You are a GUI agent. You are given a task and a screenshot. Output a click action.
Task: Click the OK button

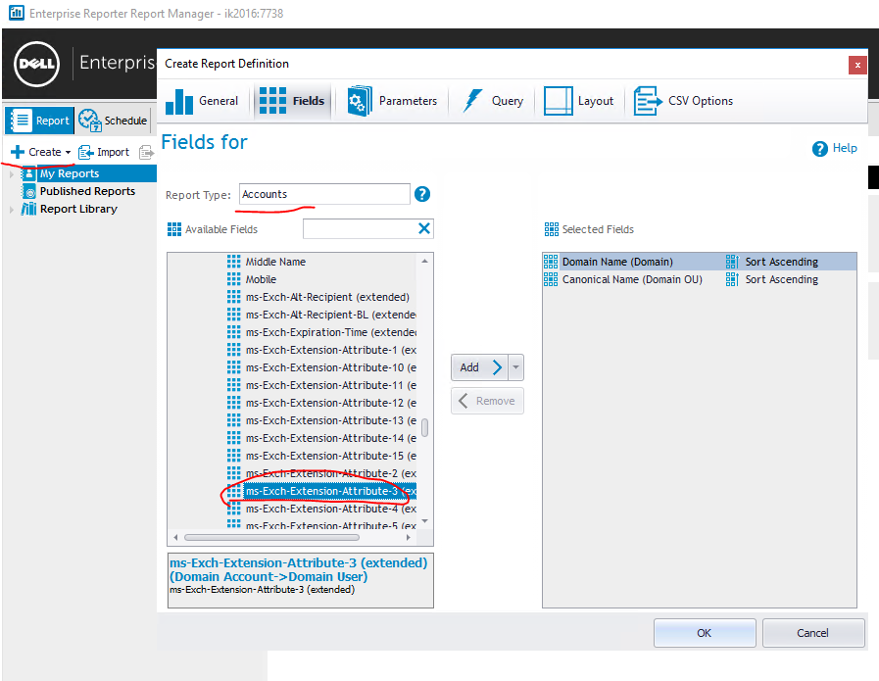[x=705, y=633]
